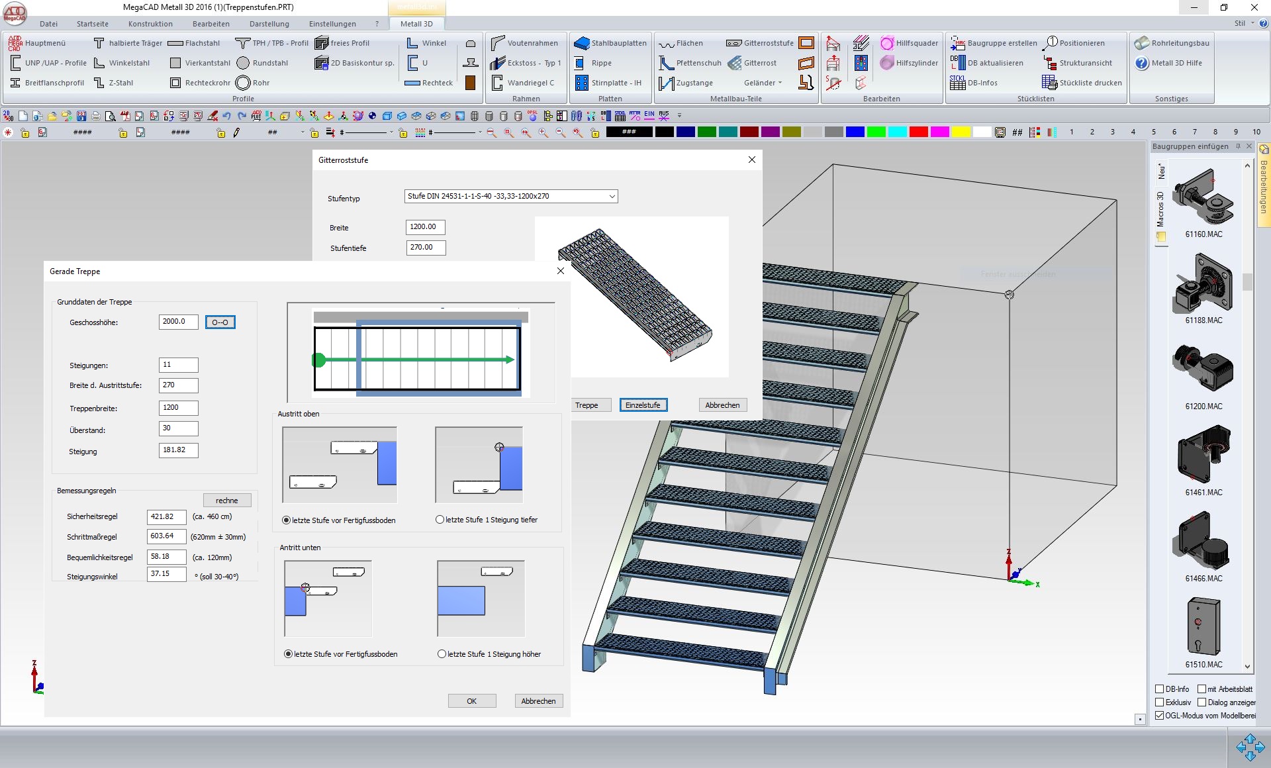This screenshot has width=1271, height=768.
Task: Select the Pfettenschuh tool
Action: tap(690, 63)
